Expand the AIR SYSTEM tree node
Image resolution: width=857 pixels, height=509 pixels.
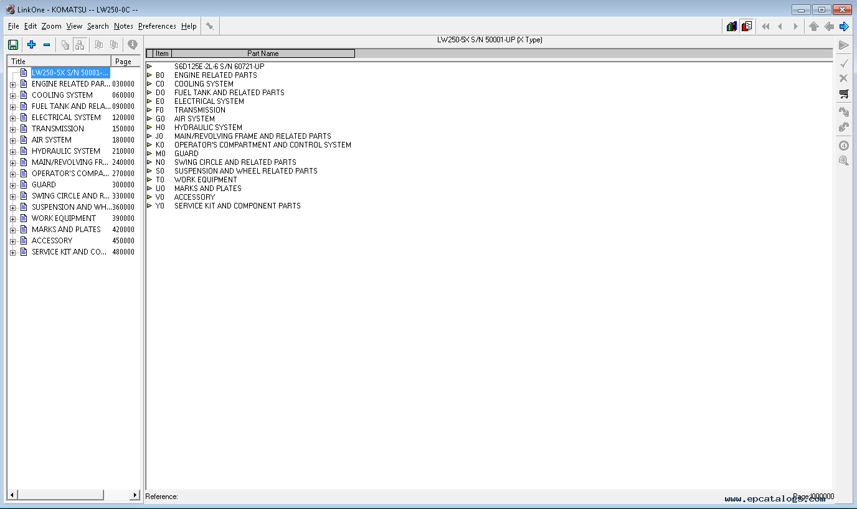pyautogui.click(x=13, y=141)
